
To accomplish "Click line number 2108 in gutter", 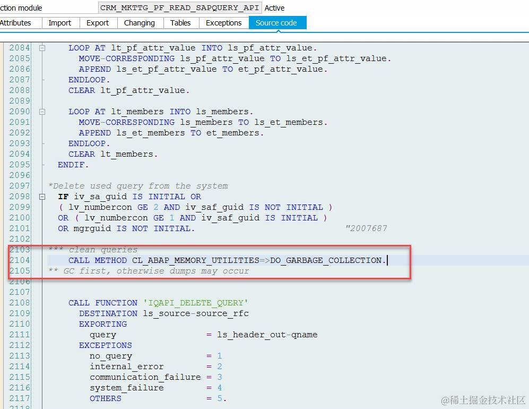I will click(20, 303).
